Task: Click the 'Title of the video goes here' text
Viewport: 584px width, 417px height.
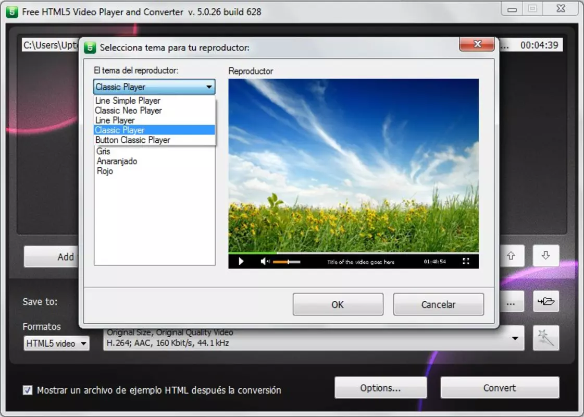Action: [x=361, y=262]
